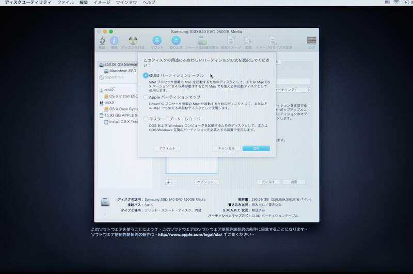The width and height of the screenshot is (413, 274).
Task: Open the ヘルプ menu
Action: 149,3
